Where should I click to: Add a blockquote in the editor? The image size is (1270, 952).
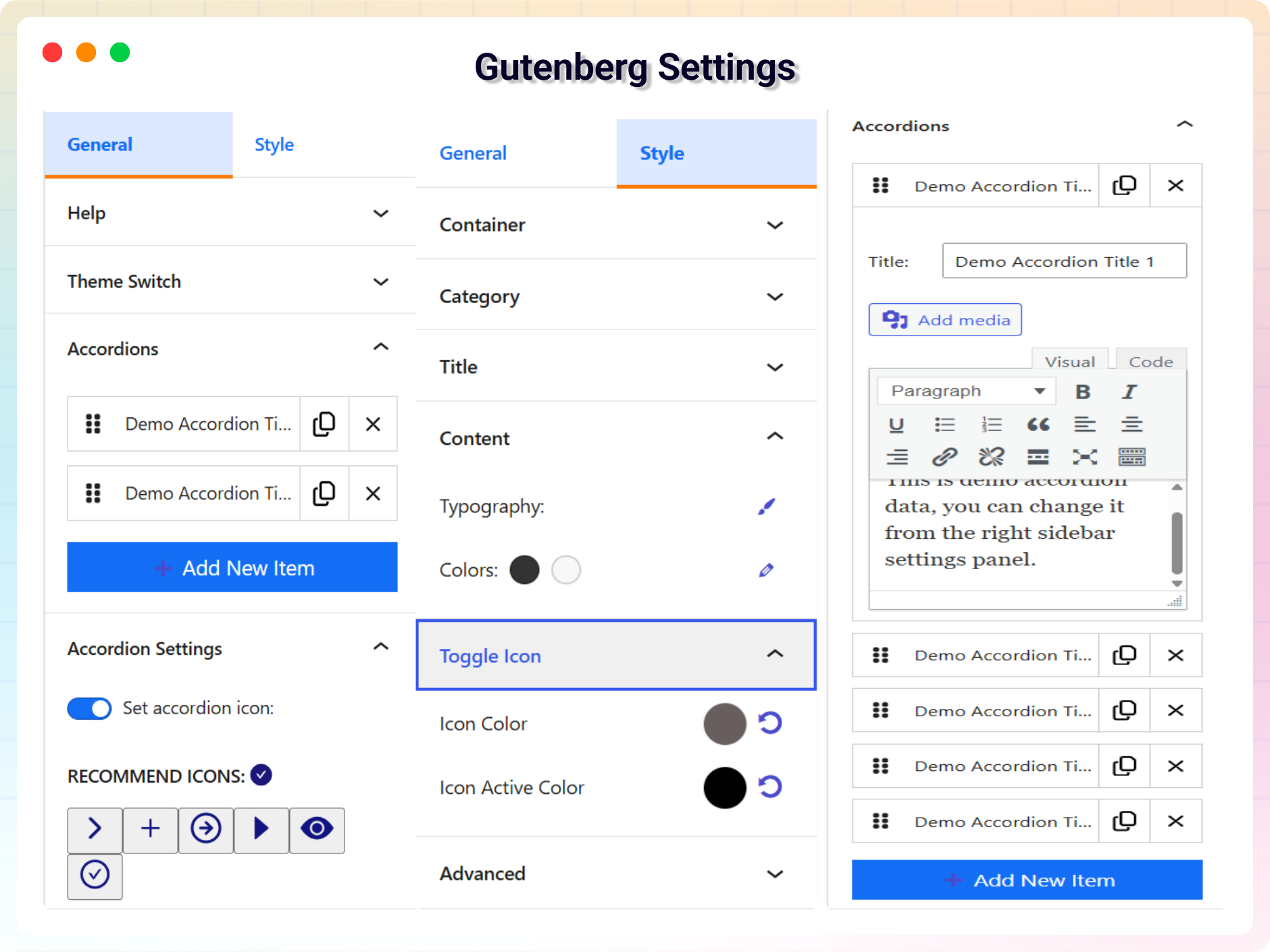(1038, 425)
